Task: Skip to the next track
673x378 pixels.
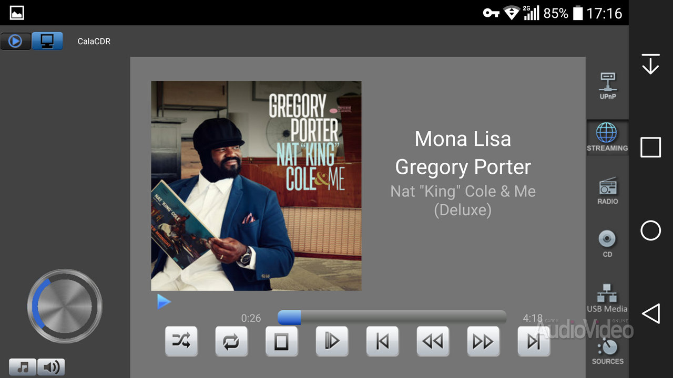Action: pyautogui.click(x=534, y=342)
